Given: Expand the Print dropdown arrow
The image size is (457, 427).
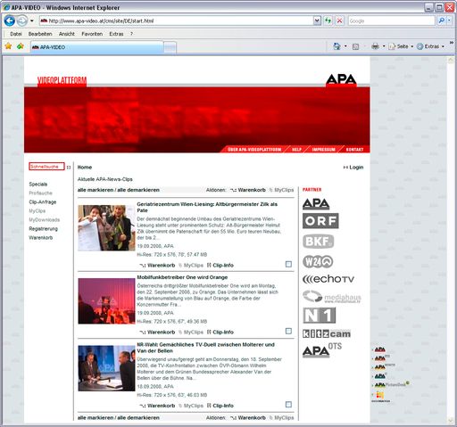Looking at the screenshot, I should 384,46.
